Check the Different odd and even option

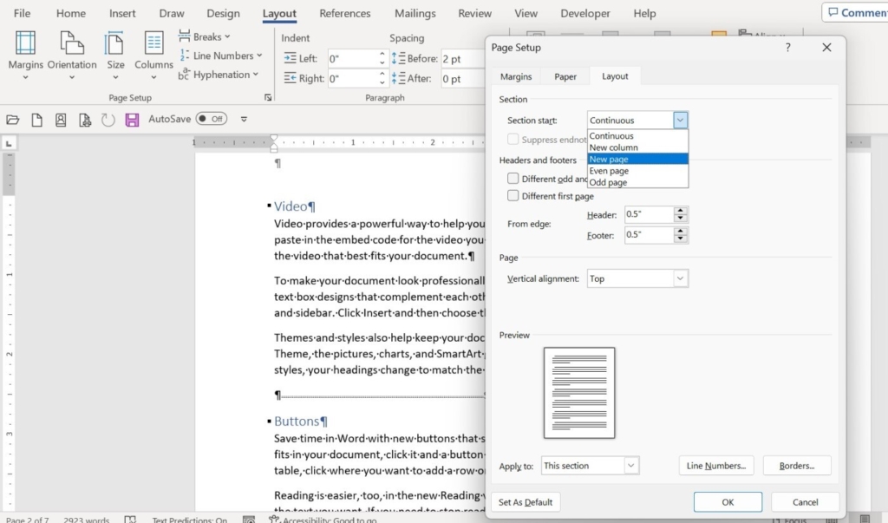coord(513,179)
